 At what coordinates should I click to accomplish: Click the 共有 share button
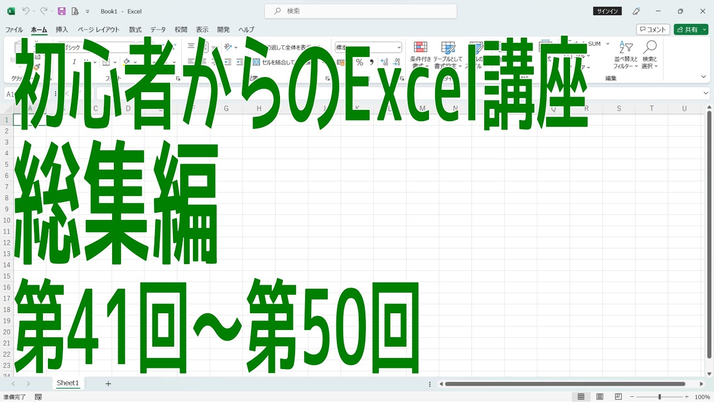691,30
